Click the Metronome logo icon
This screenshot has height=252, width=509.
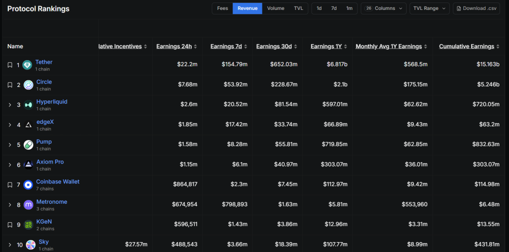pyautogui.click(x=28, y=205)
